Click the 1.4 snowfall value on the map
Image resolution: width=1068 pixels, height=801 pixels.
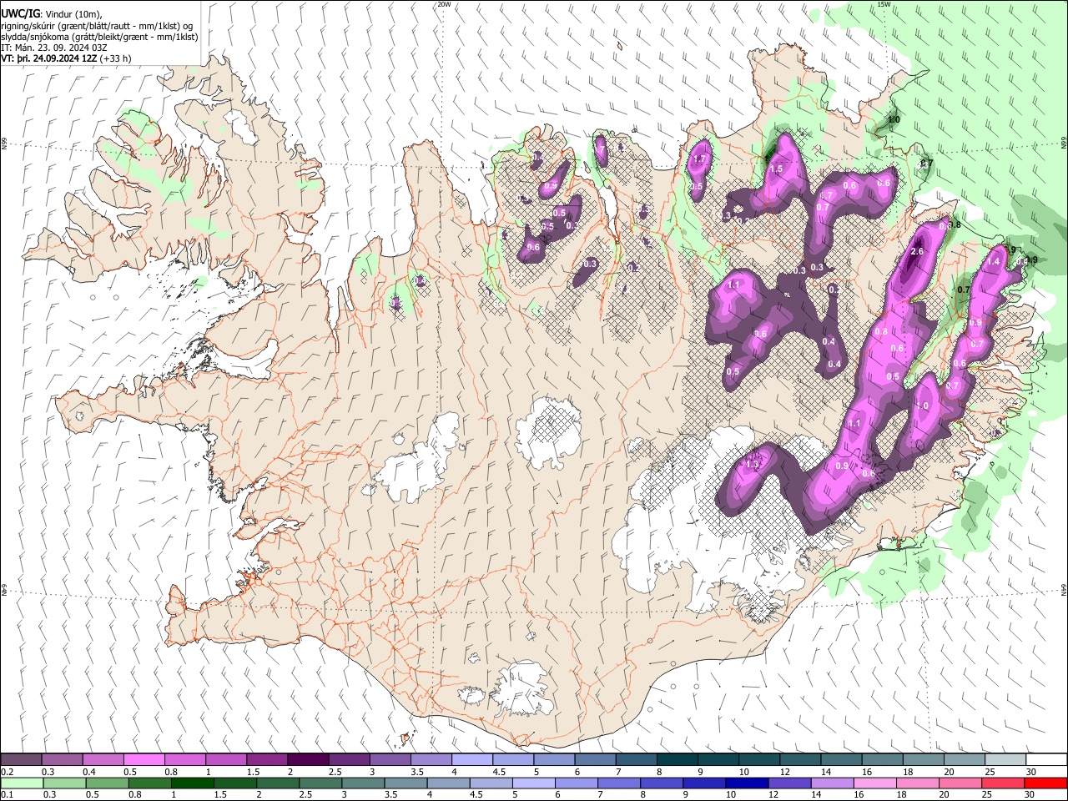coord(993,262)
